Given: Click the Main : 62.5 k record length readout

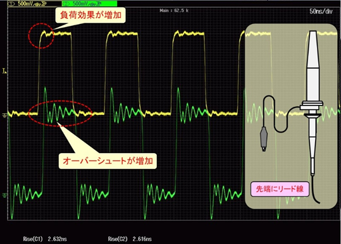Looking at the screenshot, I should [x=174, y=10].
